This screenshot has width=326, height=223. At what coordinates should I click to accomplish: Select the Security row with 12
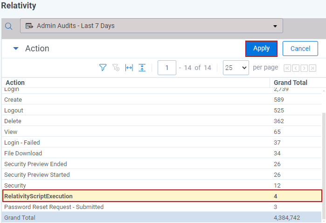[x=161, y=186]
